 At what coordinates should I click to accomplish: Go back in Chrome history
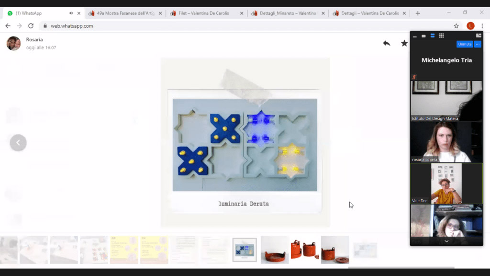click(x=8, y=26)
